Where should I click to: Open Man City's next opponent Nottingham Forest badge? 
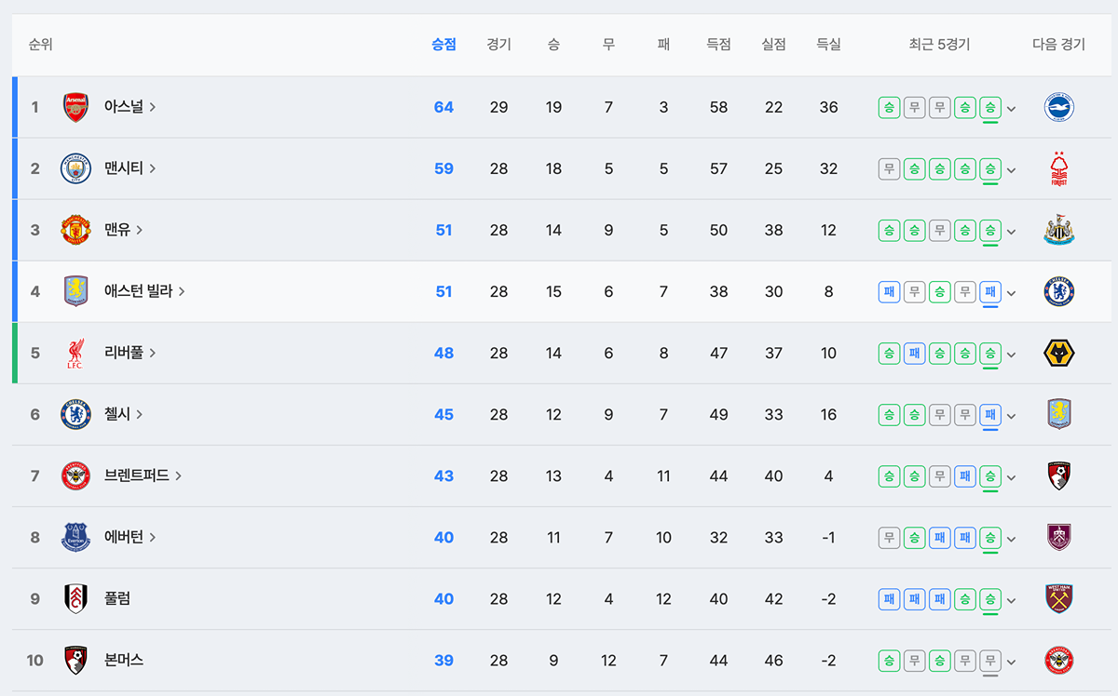(x=1059, y=168)
